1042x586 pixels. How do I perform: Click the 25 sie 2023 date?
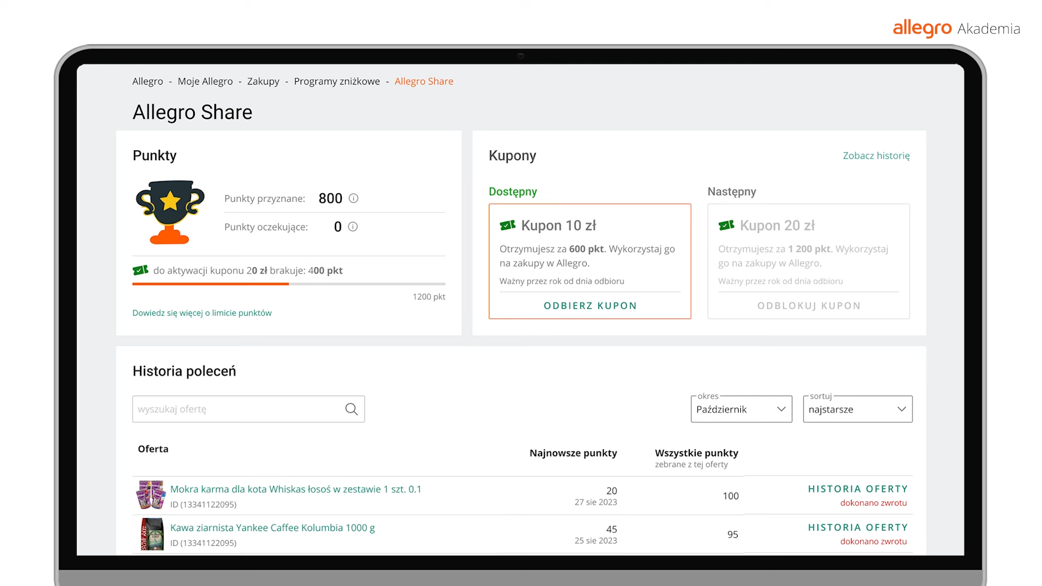(595, 541)
